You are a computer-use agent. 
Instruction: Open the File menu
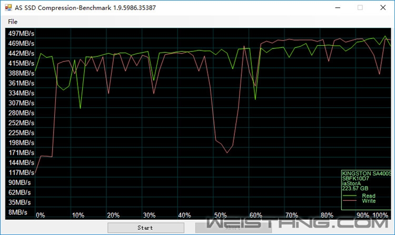pyautogui.click(x=13, y=22)
